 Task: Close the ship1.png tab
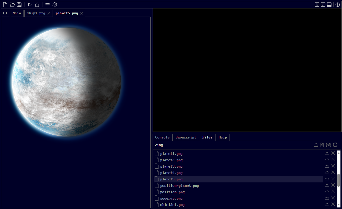[x=49, y=13]
